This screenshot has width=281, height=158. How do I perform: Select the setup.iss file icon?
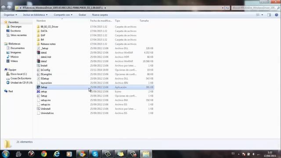38,104
